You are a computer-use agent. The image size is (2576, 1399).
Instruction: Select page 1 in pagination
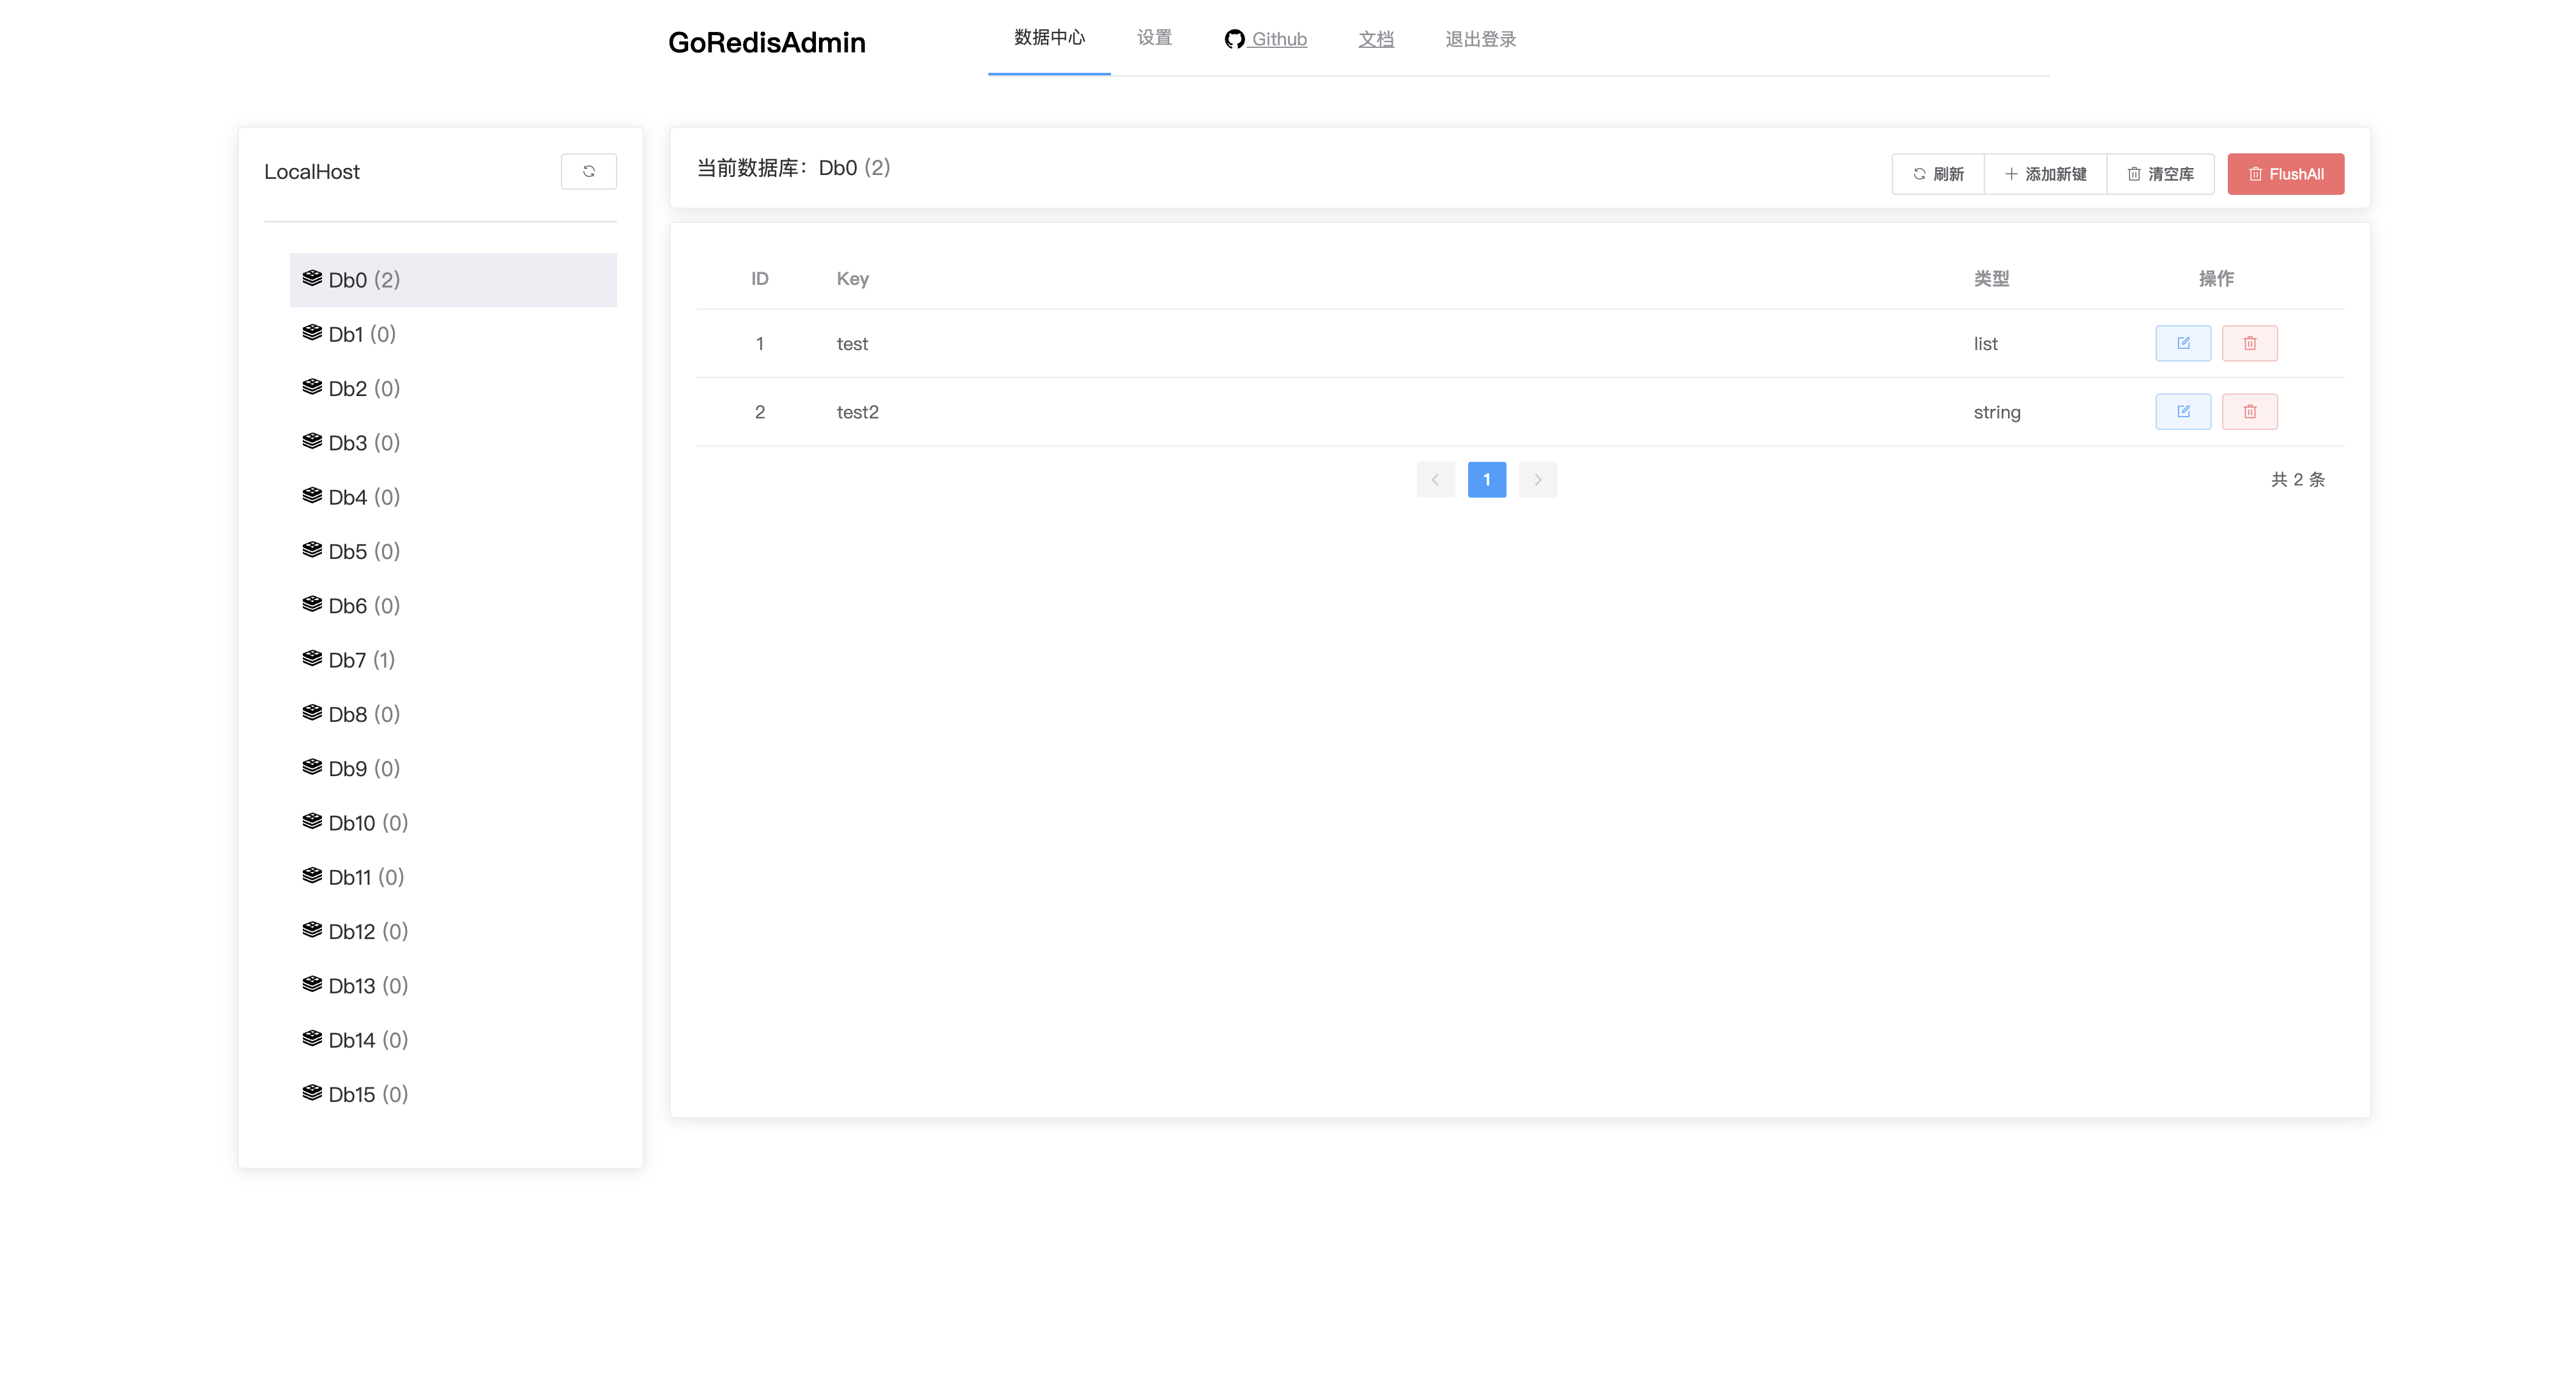(1486, 479)
